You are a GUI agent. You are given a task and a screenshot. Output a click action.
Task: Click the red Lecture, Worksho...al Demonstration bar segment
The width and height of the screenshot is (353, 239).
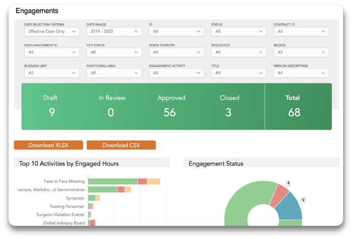121,190
